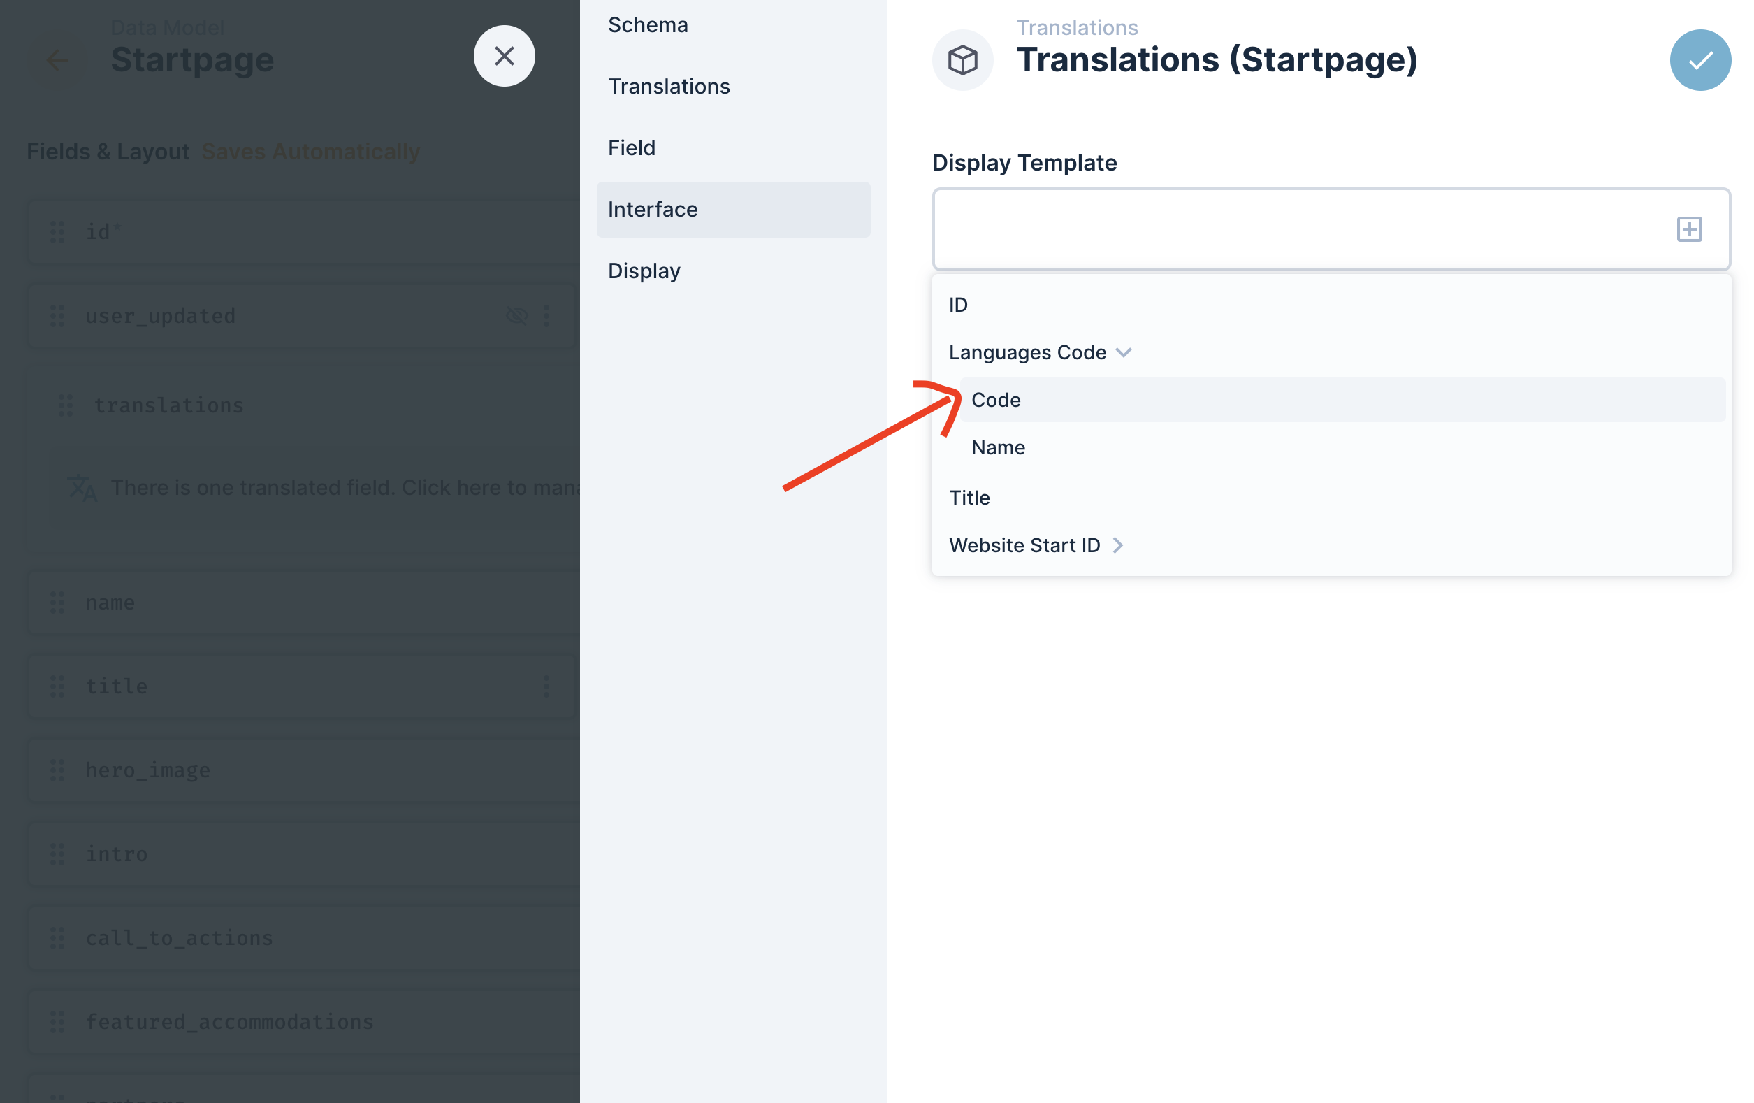1754x1103 pixels.
Task: Open the options menu for title field
Action: (x=546, y=686)
